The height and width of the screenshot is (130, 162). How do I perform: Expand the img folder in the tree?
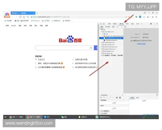103,34
